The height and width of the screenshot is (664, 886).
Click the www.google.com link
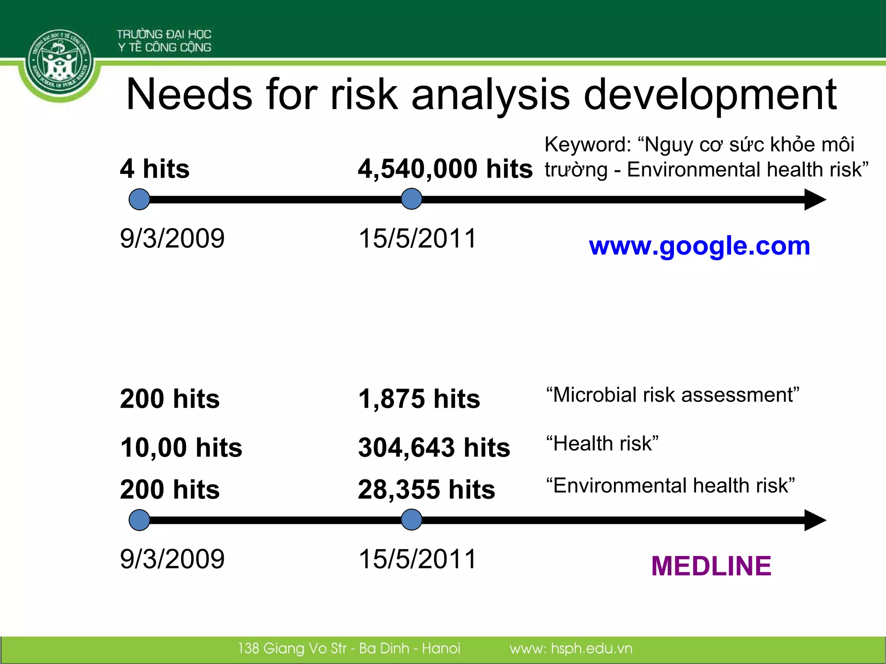coord(700,246)
